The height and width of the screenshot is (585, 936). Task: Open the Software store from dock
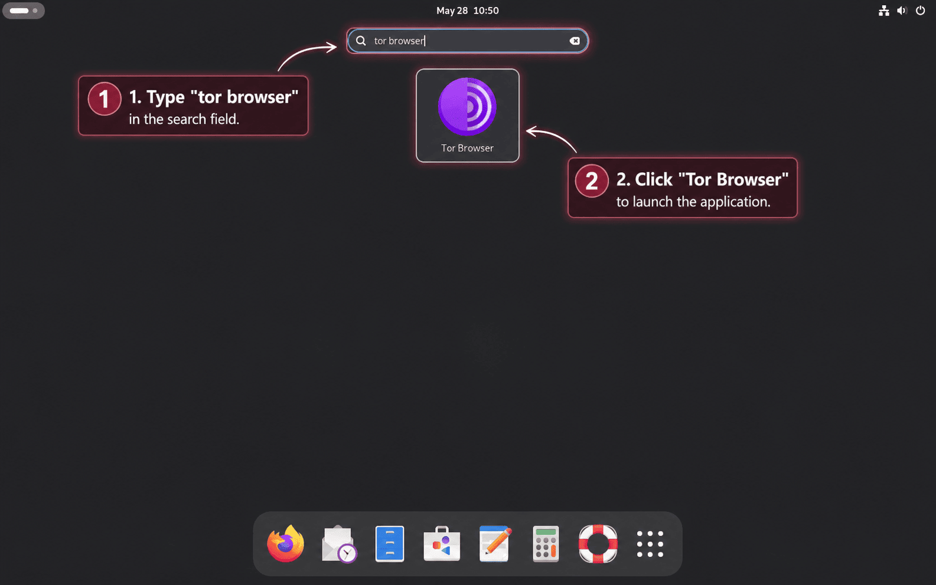pos(442,544)
